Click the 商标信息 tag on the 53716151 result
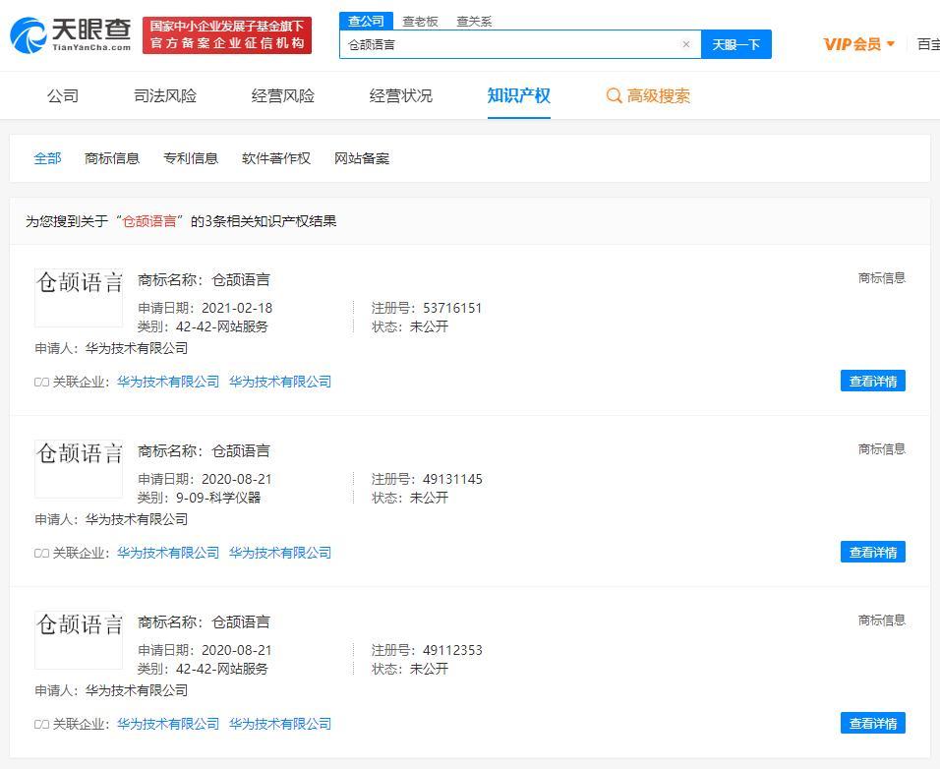This screenshot has width=940, height=769. coord(881,278)
